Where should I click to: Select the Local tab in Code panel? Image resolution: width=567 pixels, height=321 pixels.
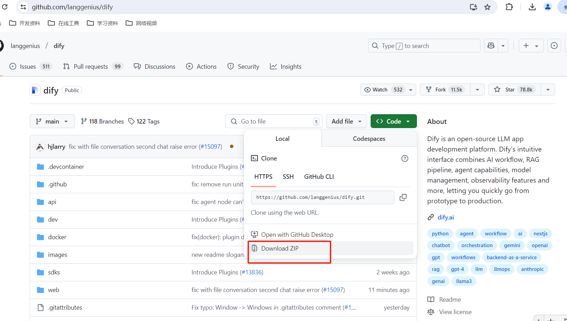[282, 139]
